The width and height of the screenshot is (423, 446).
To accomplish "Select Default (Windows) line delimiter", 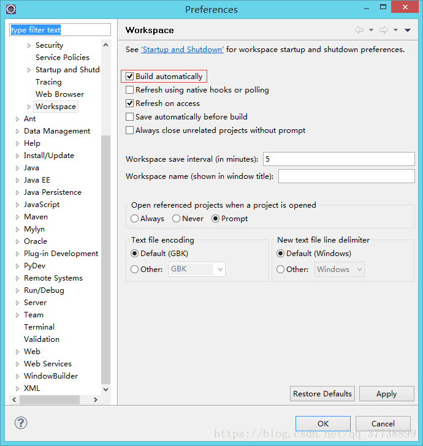I will tap(280, 254).
